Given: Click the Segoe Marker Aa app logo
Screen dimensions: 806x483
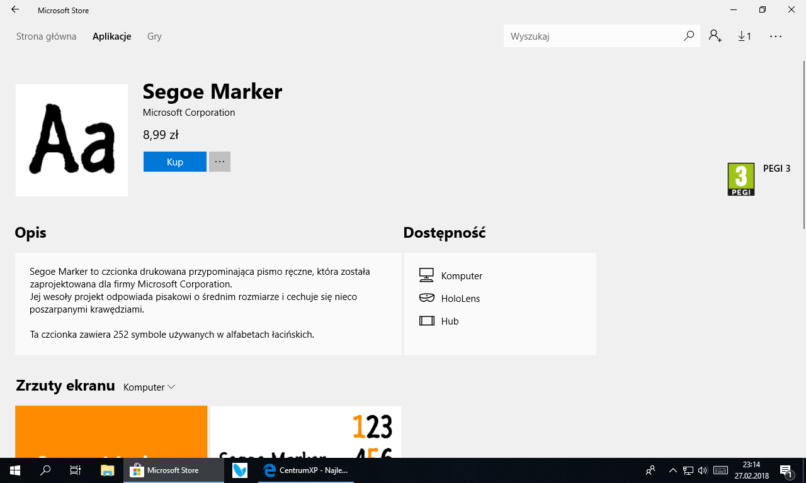Looking at the screenshot, I should [72, 140].
